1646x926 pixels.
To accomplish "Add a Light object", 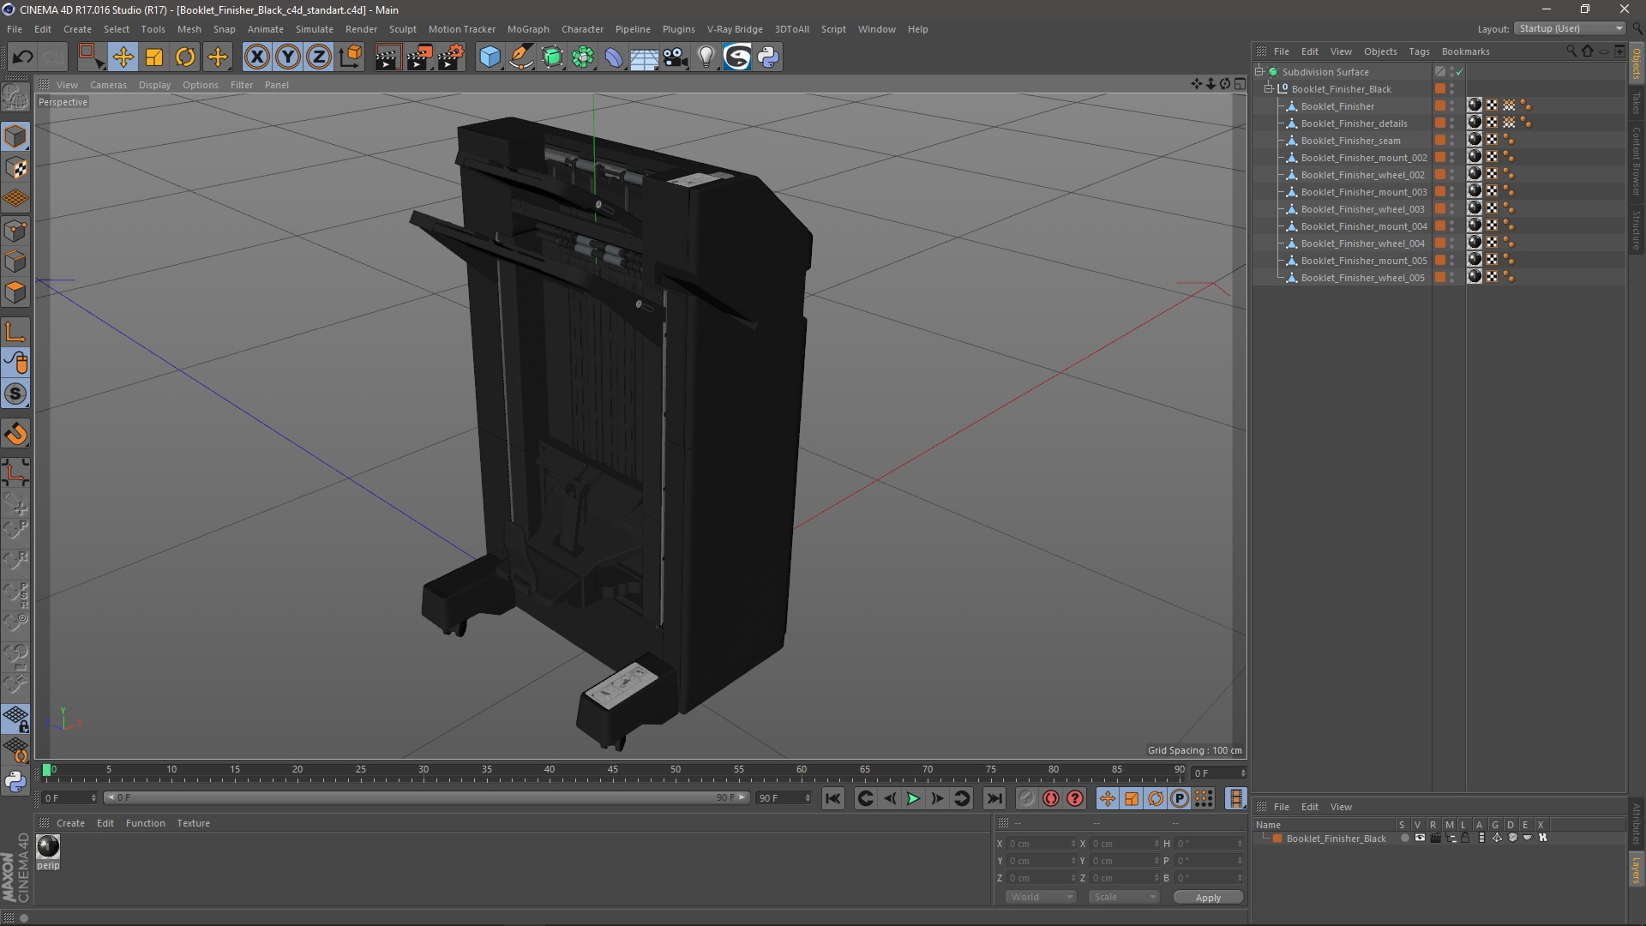I will click(x=706, y=57).
